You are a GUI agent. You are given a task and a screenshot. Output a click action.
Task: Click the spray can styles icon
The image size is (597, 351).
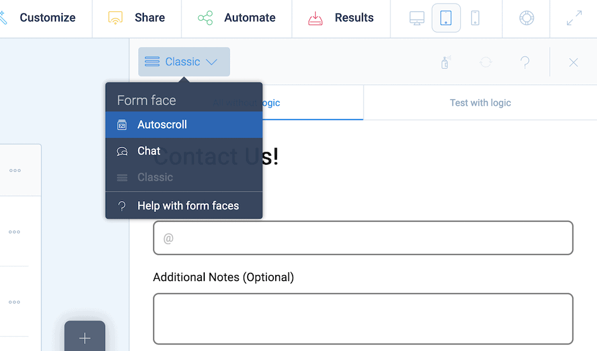[445, 62]
